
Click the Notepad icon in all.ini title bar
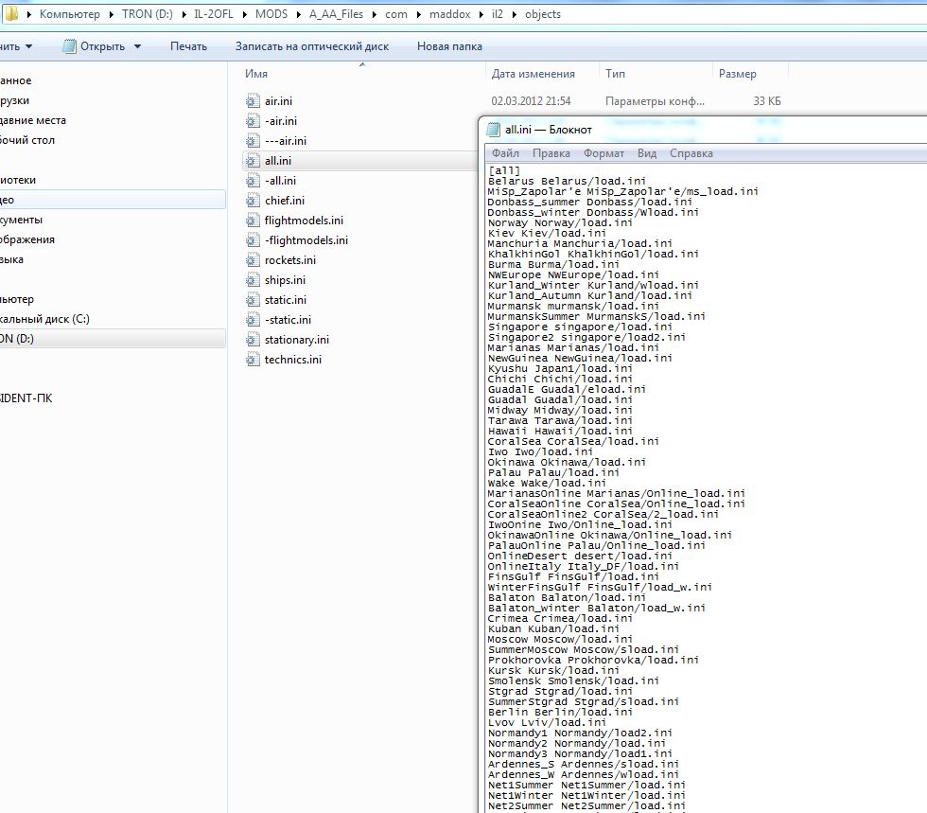[493, 130]
